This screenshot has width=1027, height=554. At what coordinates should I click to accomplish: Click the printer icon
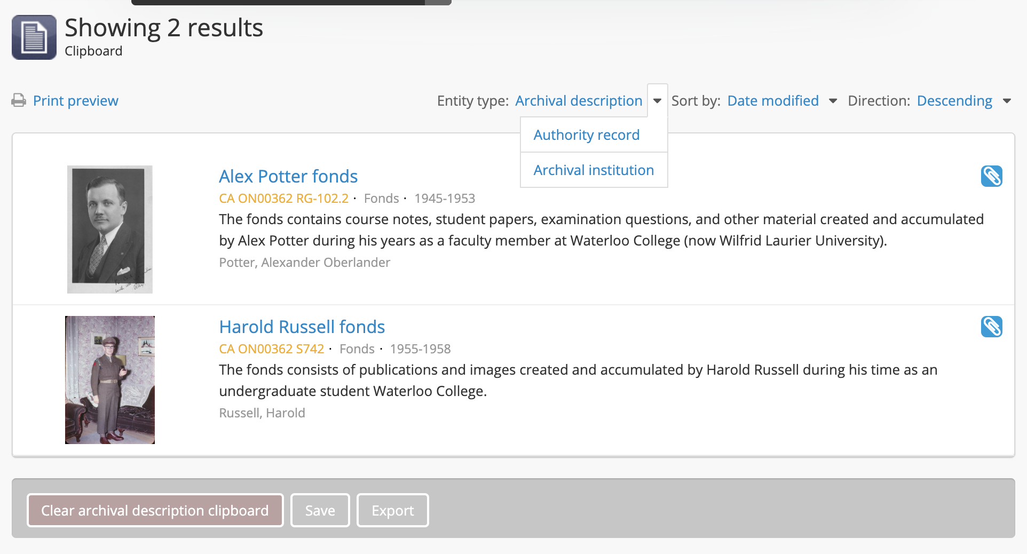click(x=19, y=100)
